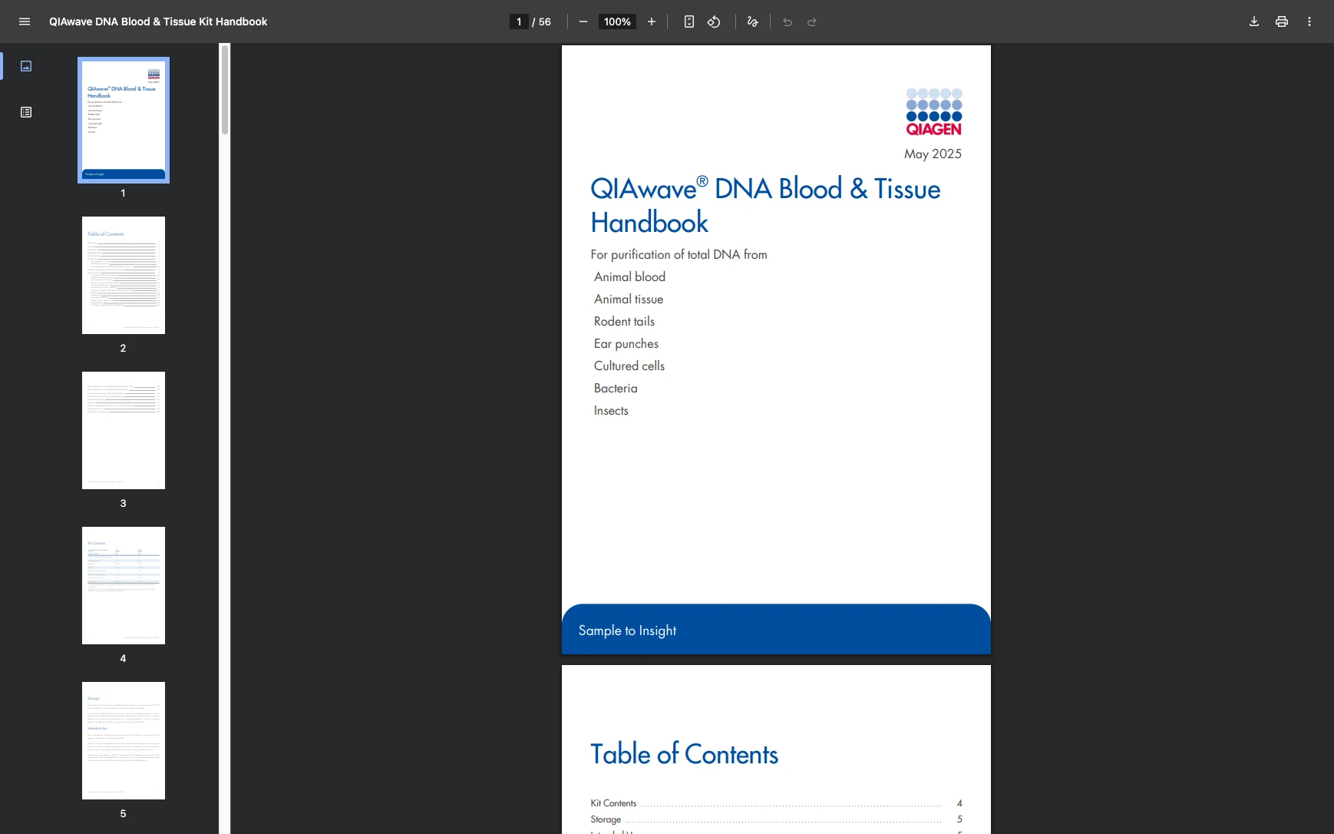
Task: Jump to page 3 thumbnail
Action: (x=124, y=430)
